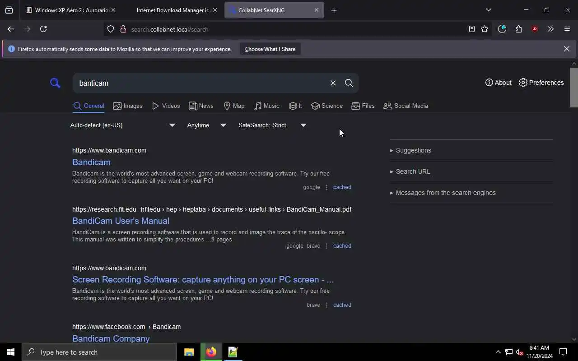Click the SearXNG magnifier logo icon

point(55,83)
